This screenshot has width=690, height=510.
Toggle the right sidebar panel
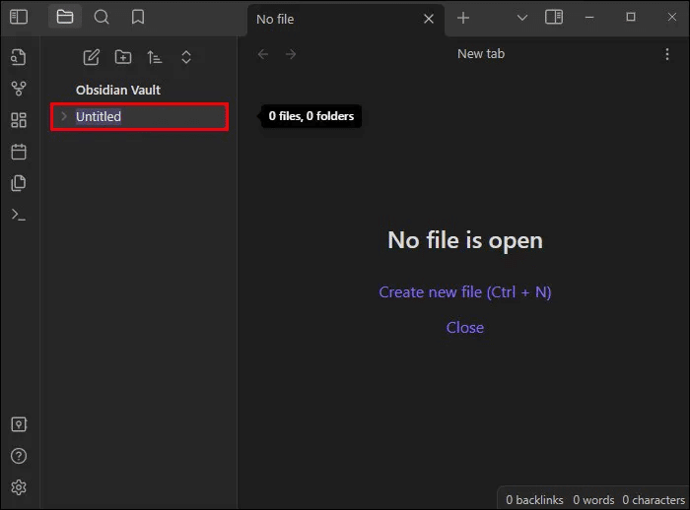pyautogui.click(x=554, y=18)
